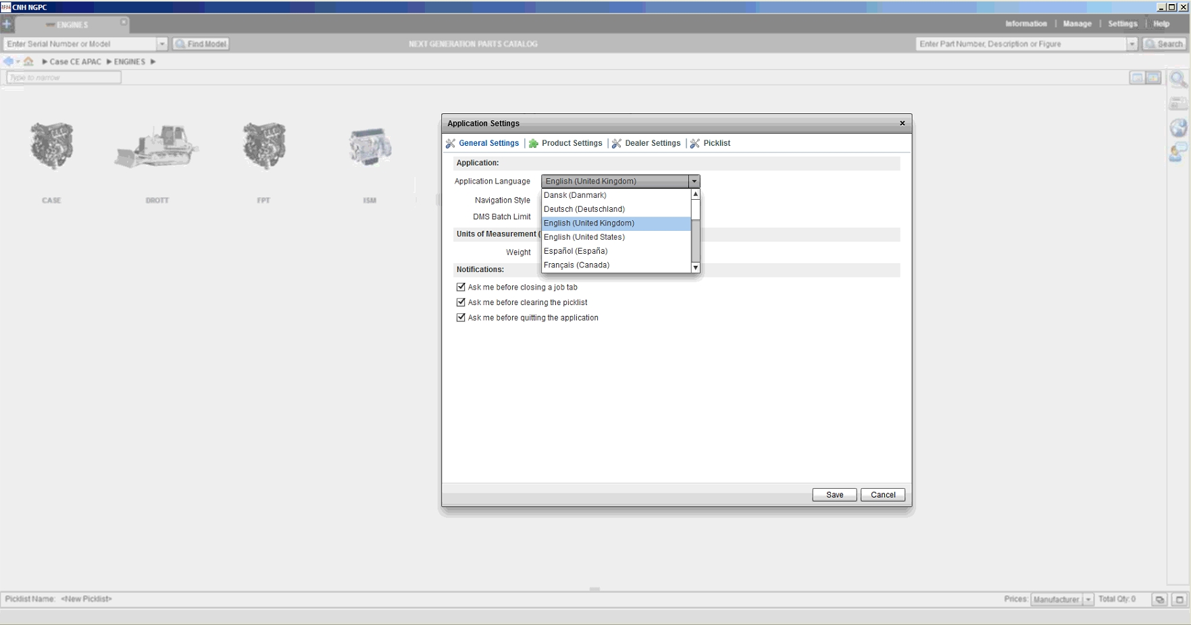The image size is (1191, 625).
Task: Go back using blue arrow icon
Action: pos(8,61)
